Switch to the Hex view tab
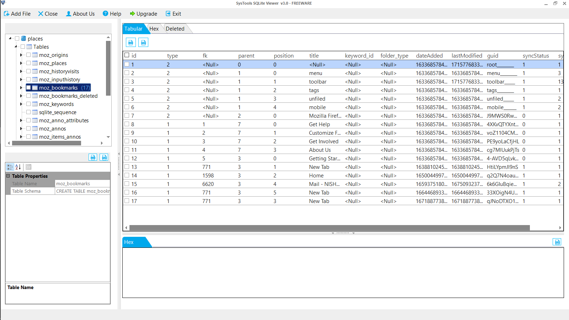 [154, 29]
